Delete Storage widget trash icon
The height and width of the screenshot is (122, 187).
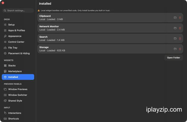tap(180, 49)
